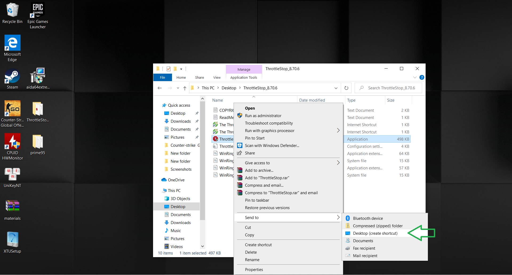Select the XTUSetup desktop icon
The width and height of the screenshot is (512, 275).
12,243
